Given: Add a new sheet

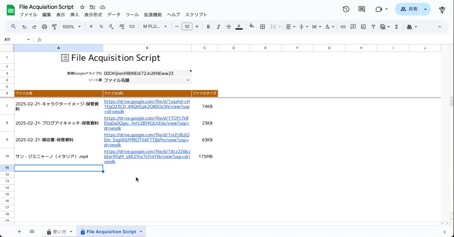Looking at the screenshot, I should coord(19,231).
